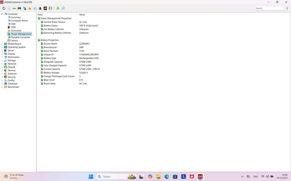Select the Devices tree category
291x181 pixels.
(x=12, y=71)
